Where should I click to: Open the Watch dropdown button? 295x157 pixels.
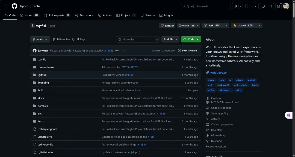[188, 26]
